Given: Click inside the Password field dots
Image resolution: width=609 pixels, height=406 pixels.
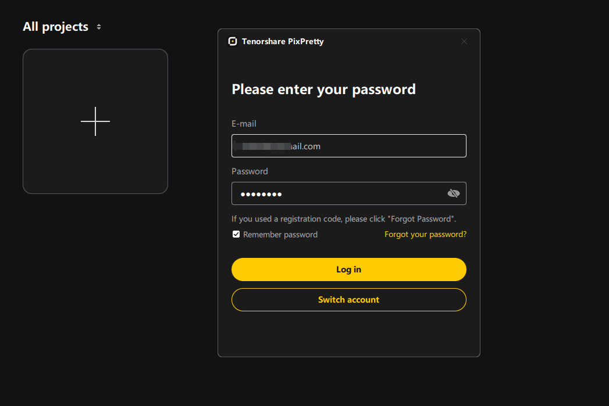Looking at the screenshot, I should point(261,194).
